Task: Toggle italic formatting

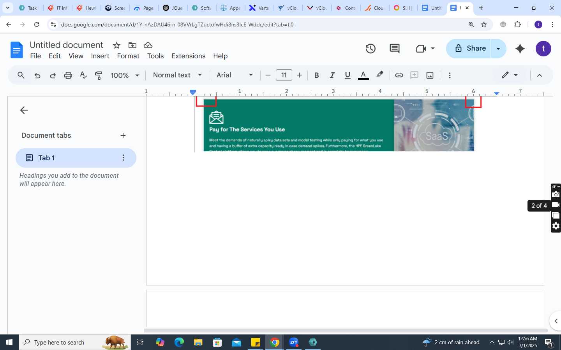Action: click(332, 75)
